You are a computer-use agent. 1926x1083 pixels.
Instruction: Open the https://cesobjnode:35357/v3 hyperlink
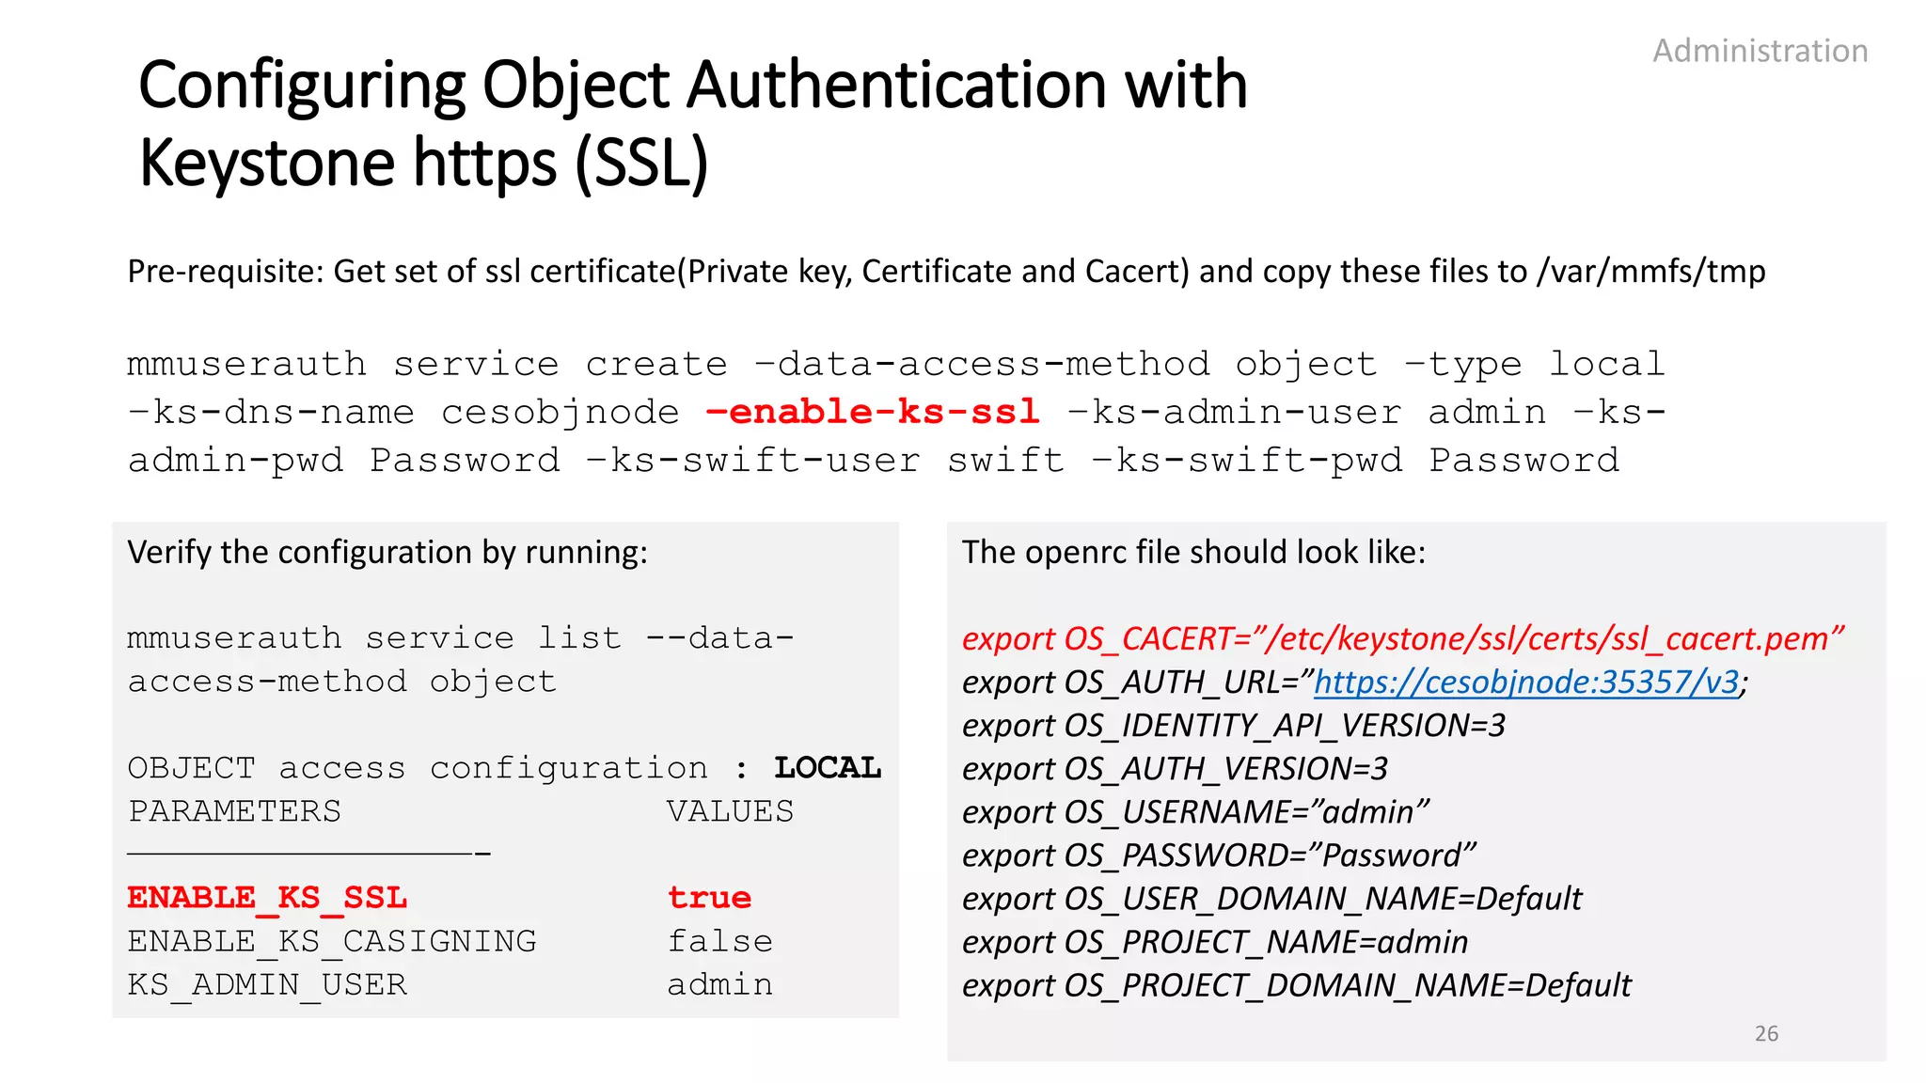(1525, 682)
